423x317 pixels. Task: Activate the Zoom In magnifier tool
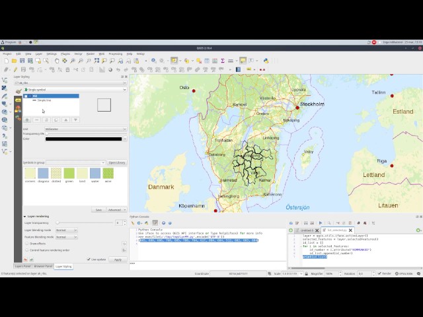73,61
